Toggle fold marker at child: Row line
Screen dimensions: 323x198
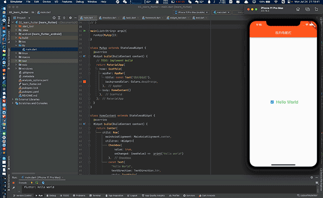coord(89,132)
